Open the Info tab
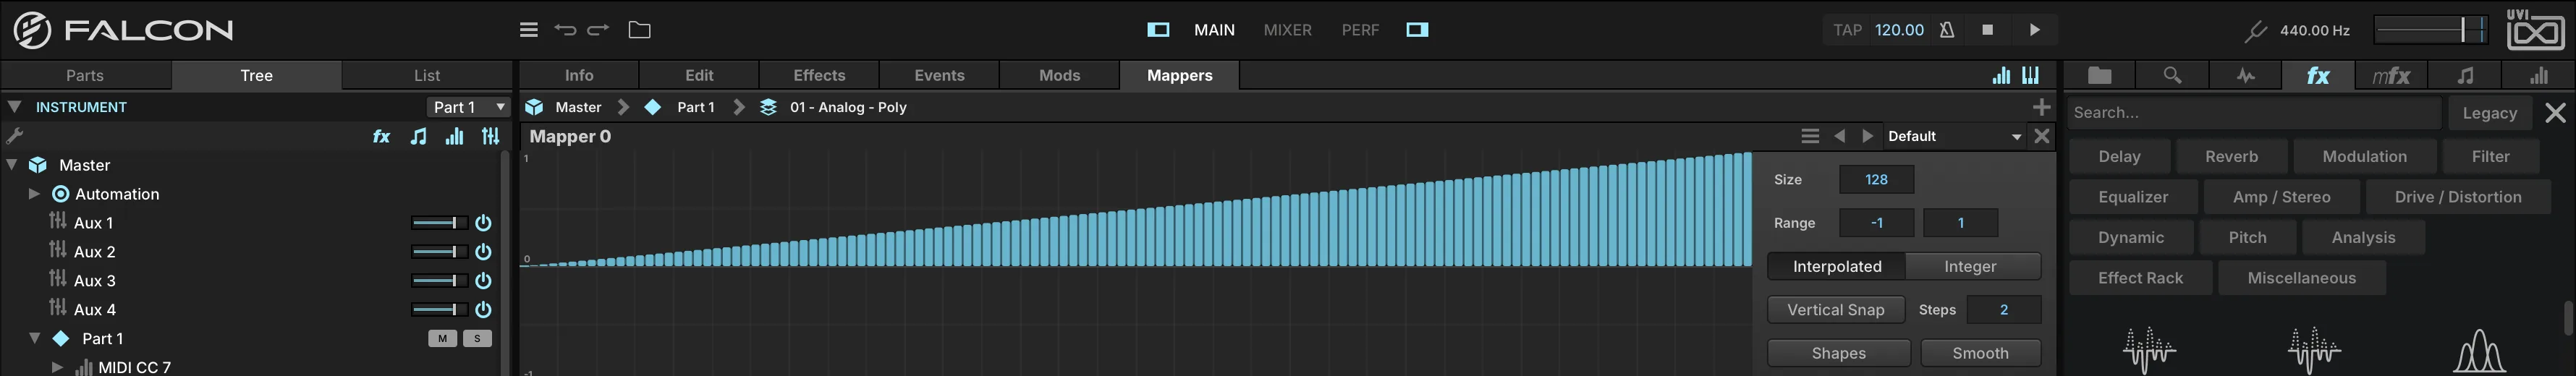The height and width of the screenshot is (376, 2576). click(x=579, y=75)
